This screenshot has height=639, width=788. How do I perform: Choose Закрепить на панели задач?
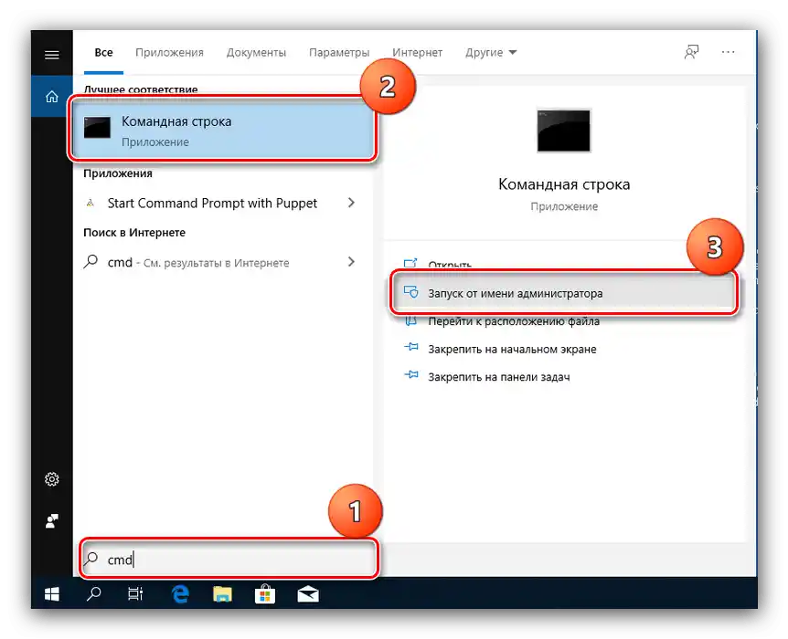499,377
